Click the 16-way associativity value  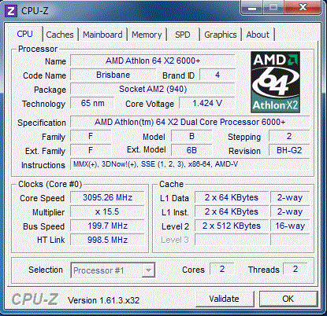click(290, 226)
